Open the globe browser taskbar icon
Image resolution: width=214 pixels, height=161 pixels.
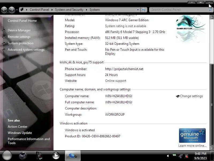[x=23, y=156]
